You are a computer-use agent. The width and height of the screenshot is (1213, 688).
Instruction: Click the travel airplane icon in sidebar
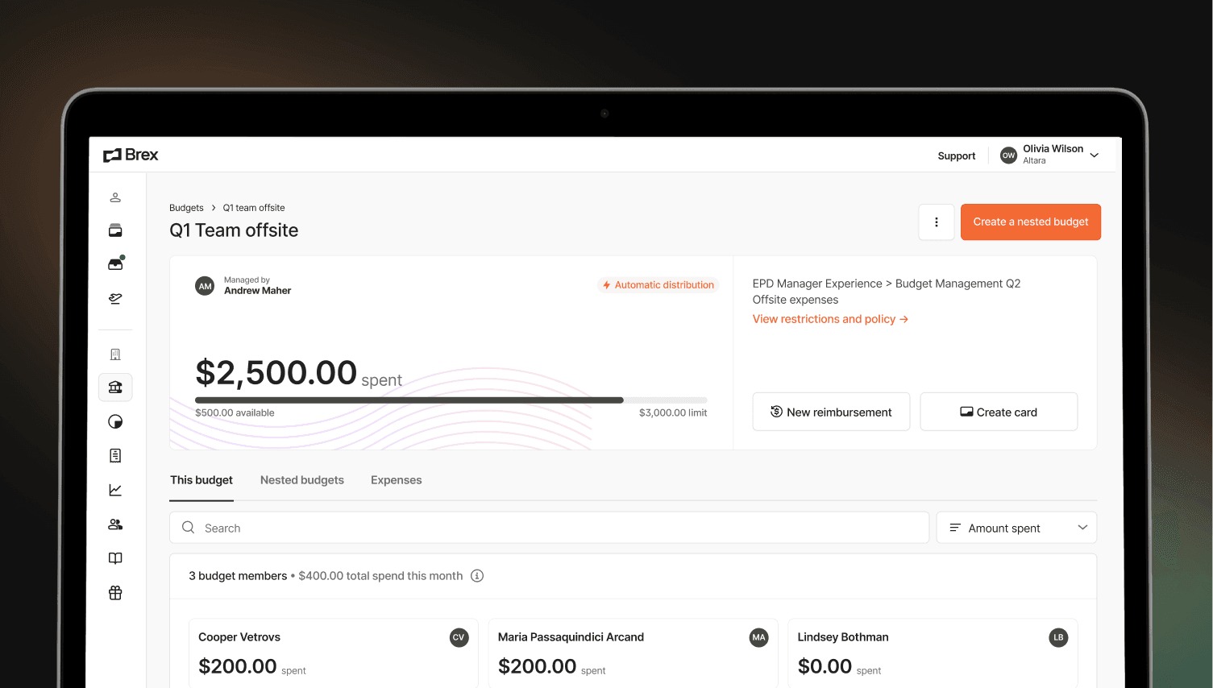[115, 299]
